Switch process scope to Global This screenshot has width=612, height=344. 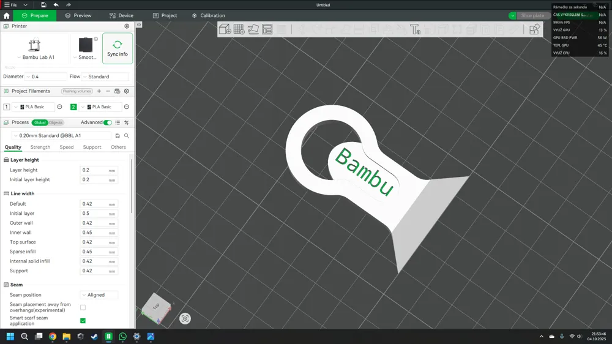(x=40, y=122)
